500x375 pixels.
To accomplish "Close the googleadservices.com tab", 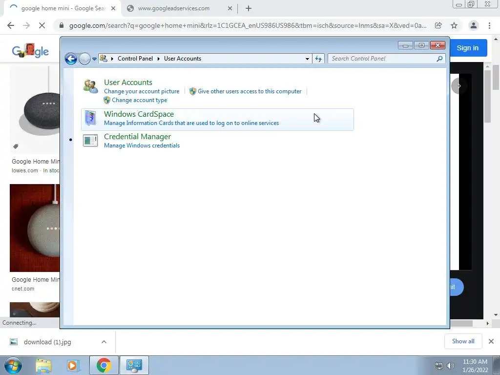I will tap(230, 9).
